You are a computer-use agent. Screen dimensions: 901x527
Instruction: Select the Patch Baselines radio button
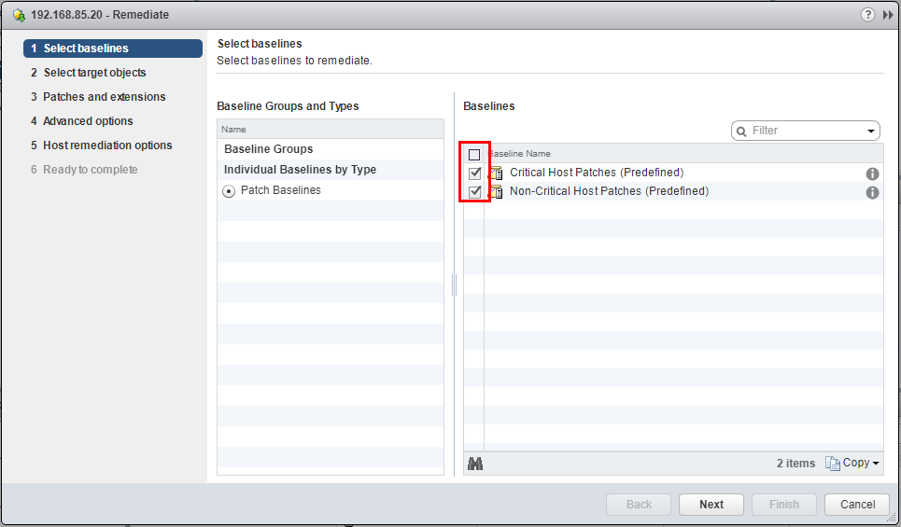tap(229, 191)
